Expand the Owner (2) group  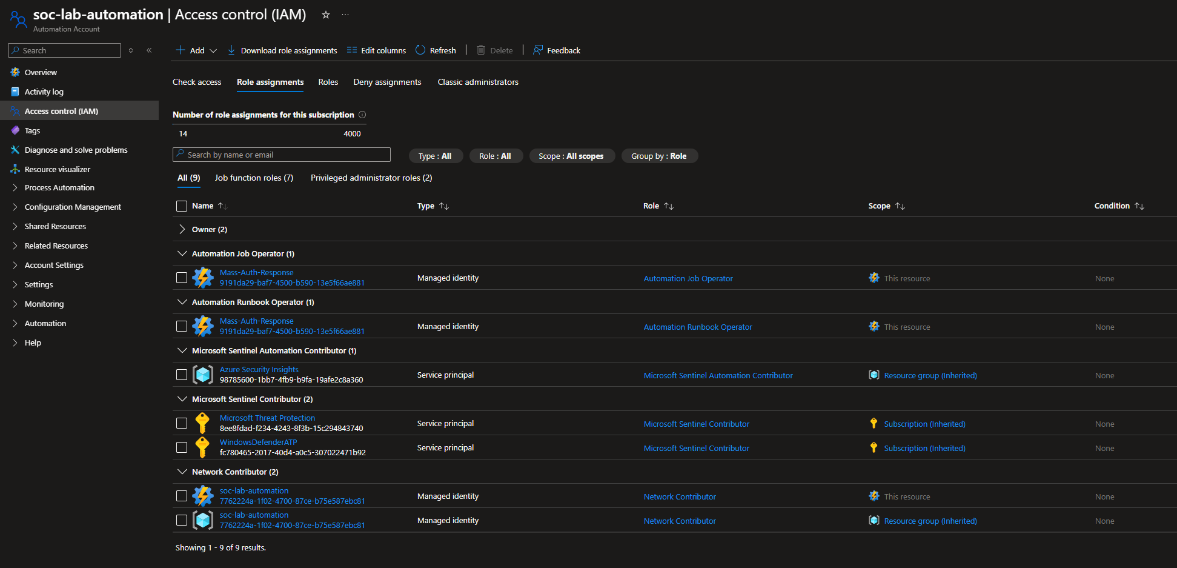tap(182, 229)
